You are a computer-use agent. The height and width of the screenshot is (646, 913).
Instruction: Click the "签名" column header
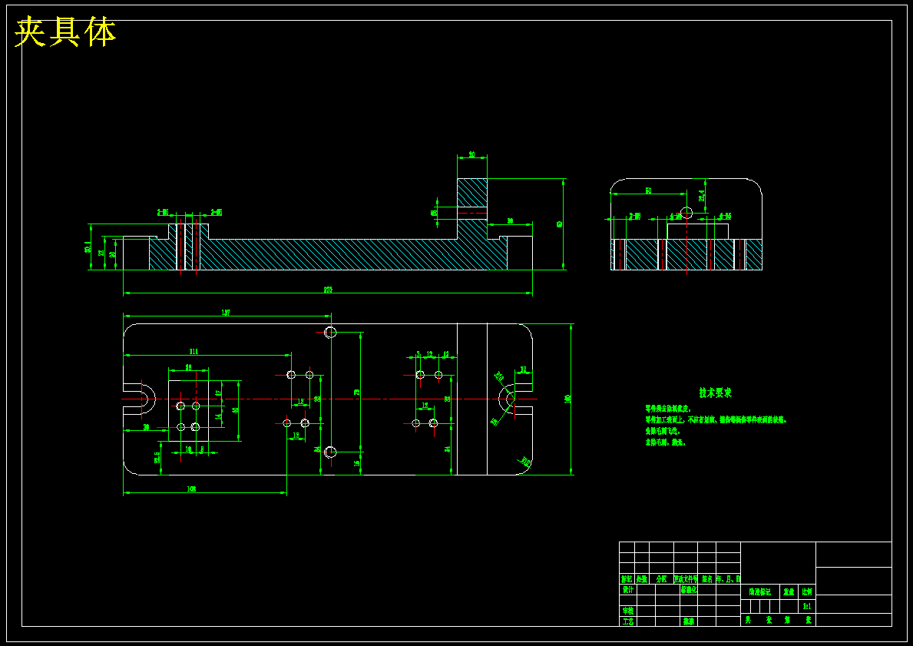pyautogui.click(x=706, y=579)
